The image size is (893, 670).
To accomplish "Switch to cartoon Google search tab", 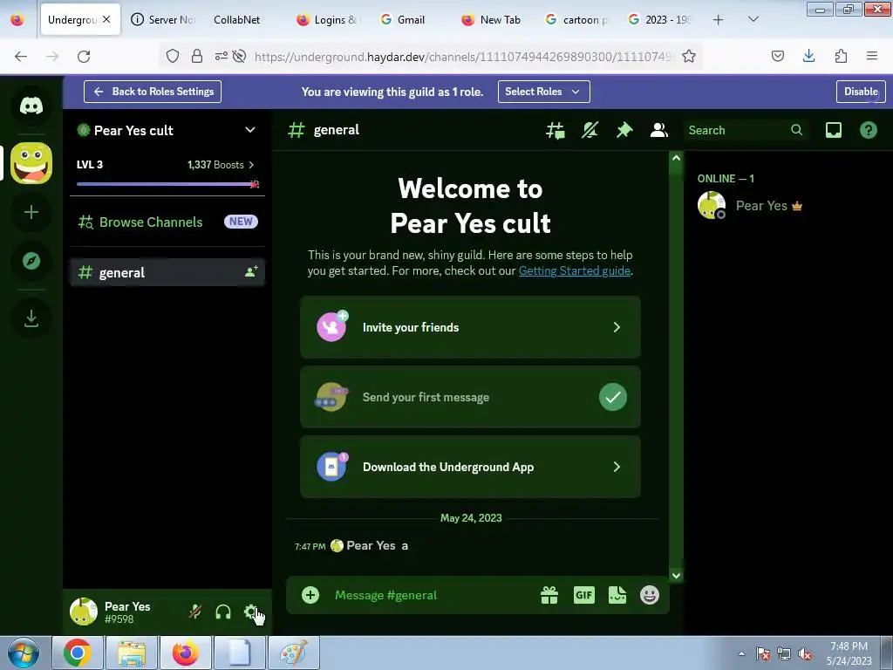I will pyautogui.click(x=576, y=20).
